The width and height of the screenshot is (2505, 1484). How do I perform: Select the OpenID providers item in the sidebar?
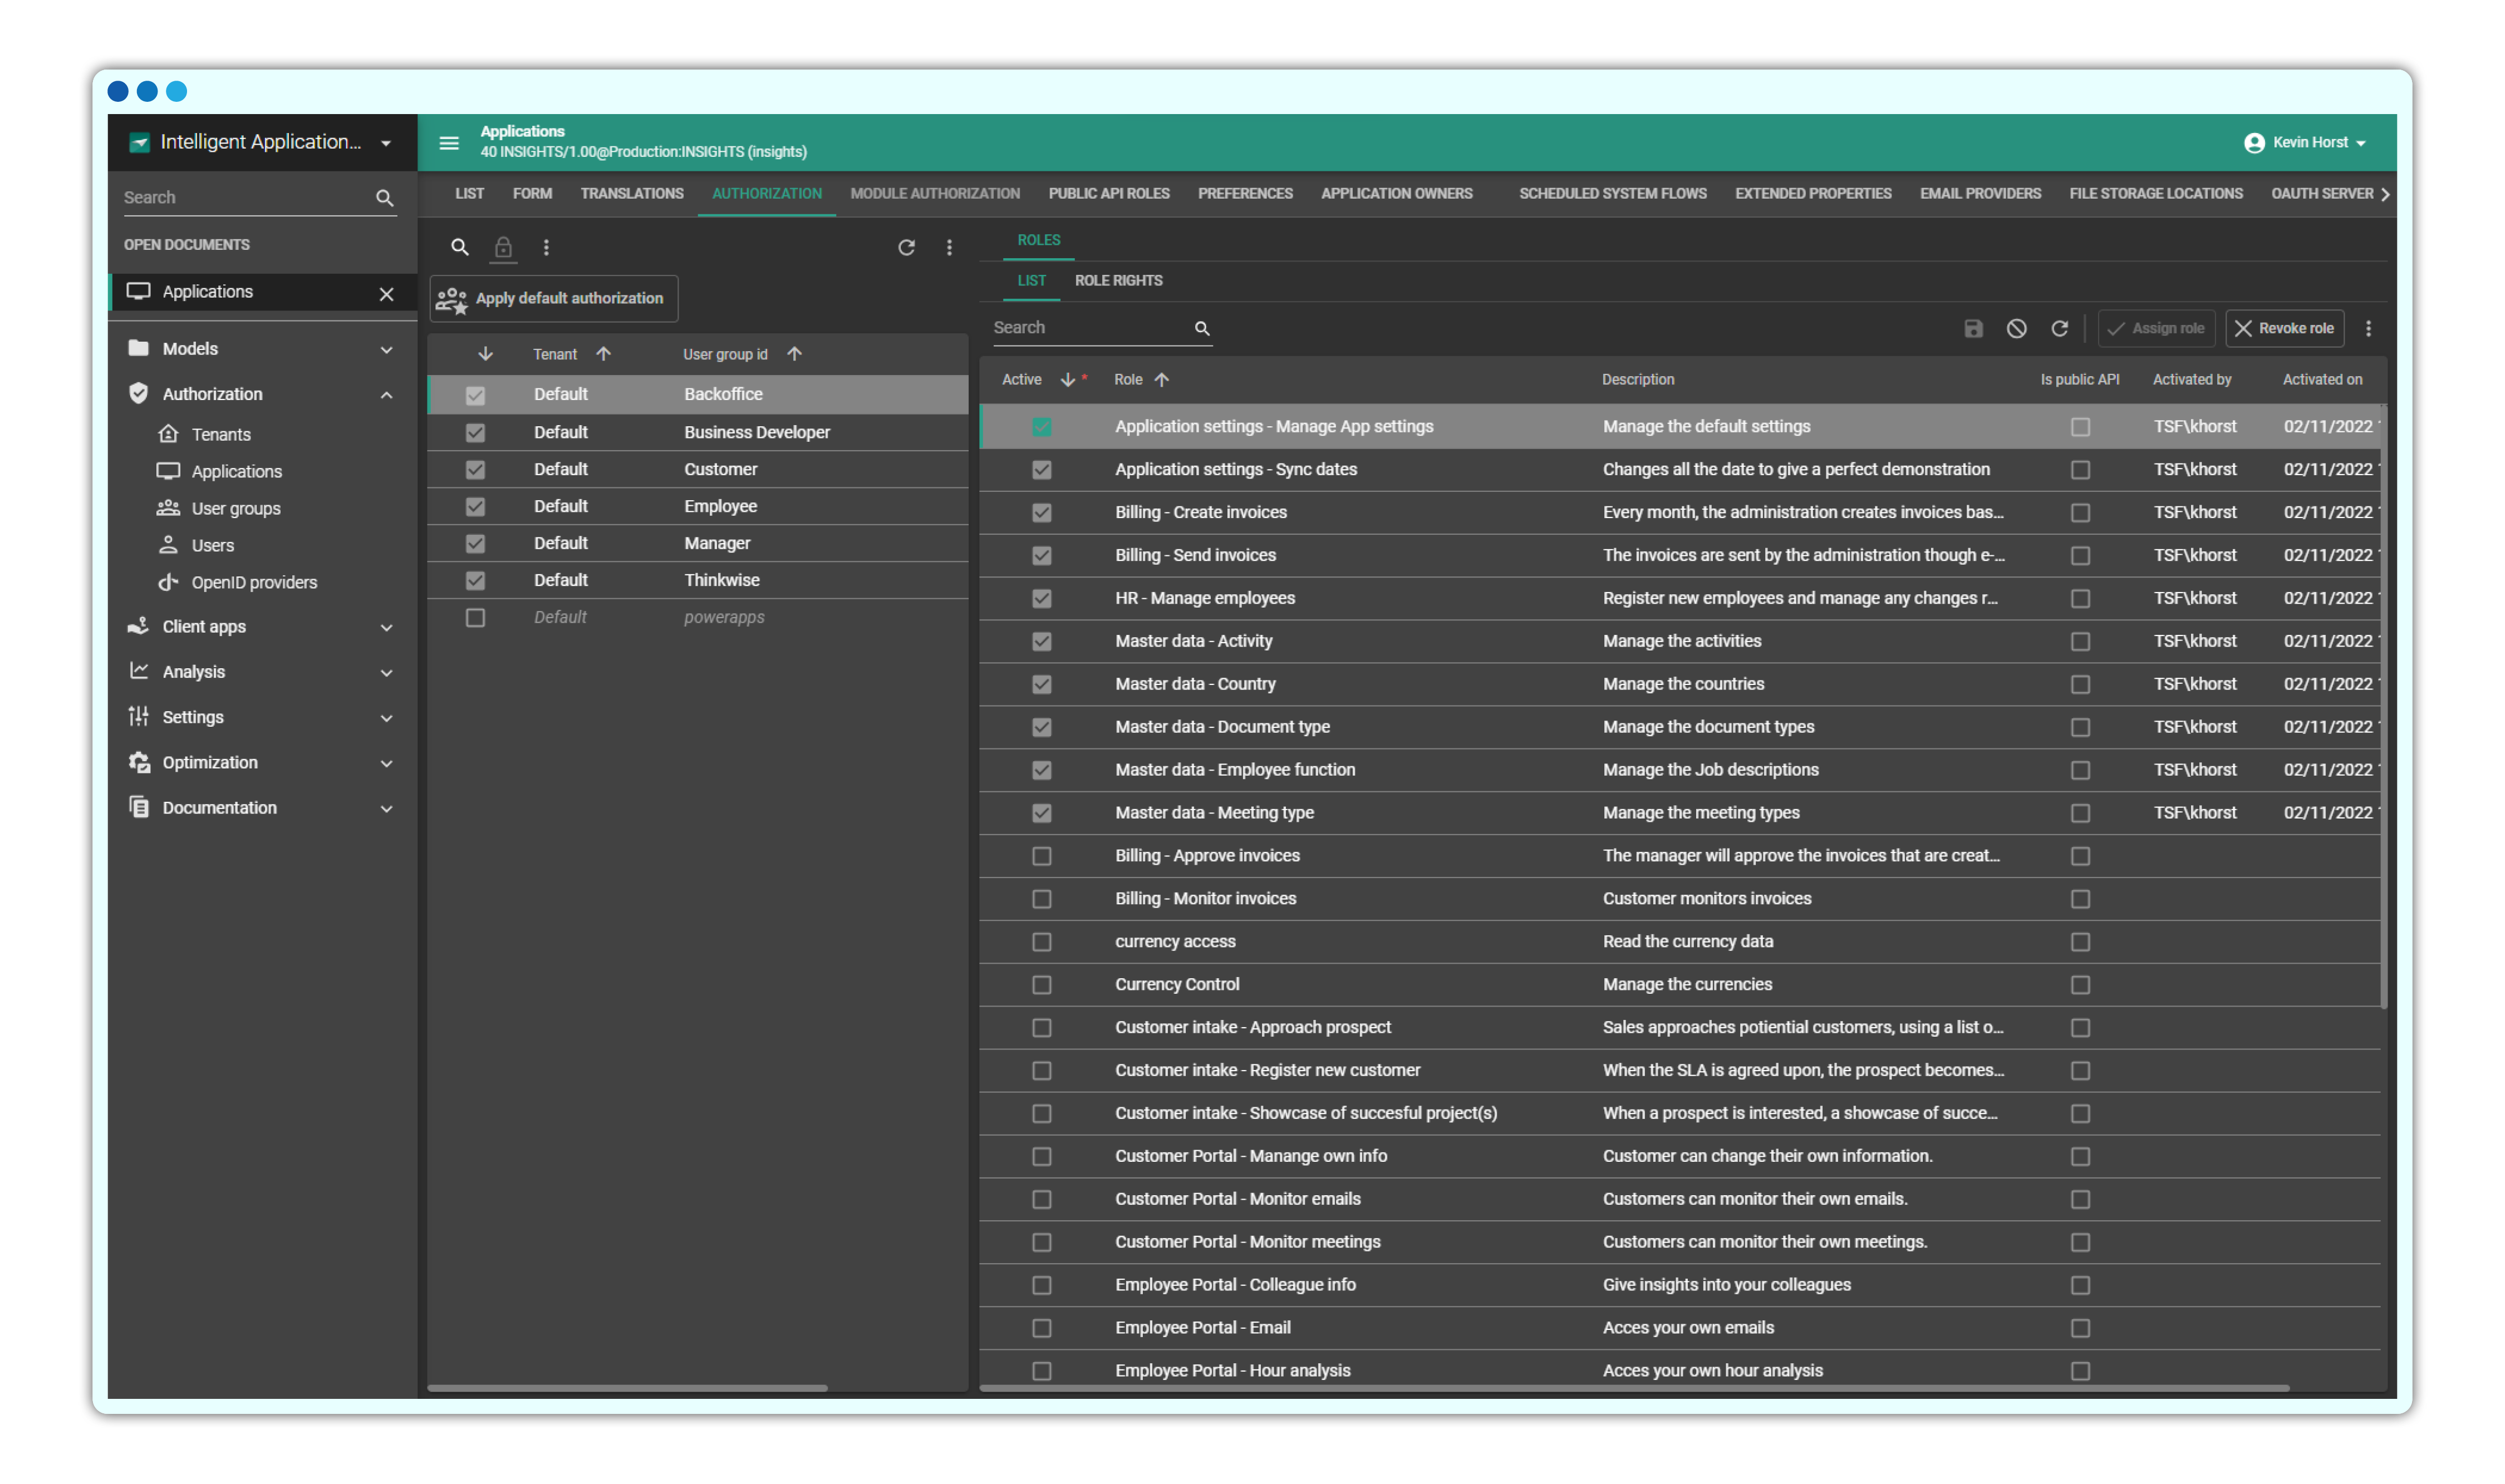pos(254,581)
